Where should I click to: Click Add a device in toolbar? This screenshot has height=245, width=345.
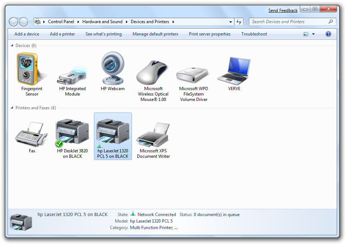pos(27,34)
